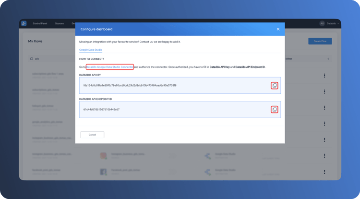Click the Facebook source icon
This screenshot has height=199, width=360.
tap(103, 172)
